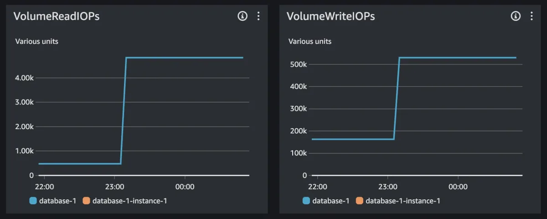The image size is (547, 219).
Task: Toggle database-1 series label in VolumeWriteIOPs legend
Action: click(330, 201)
